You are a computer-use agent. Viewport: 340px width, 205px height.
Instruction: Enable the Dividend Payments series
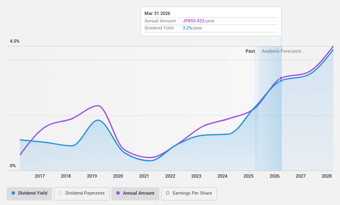coord(82,193)
